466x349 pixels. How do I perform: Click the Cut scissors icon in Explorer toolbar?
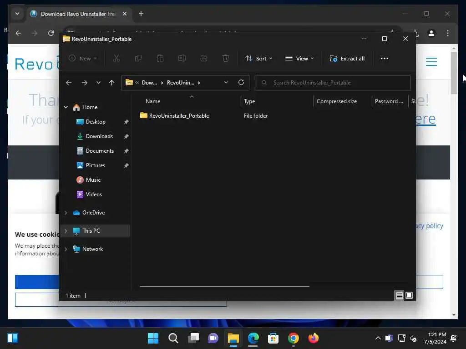tap(116, 59)
